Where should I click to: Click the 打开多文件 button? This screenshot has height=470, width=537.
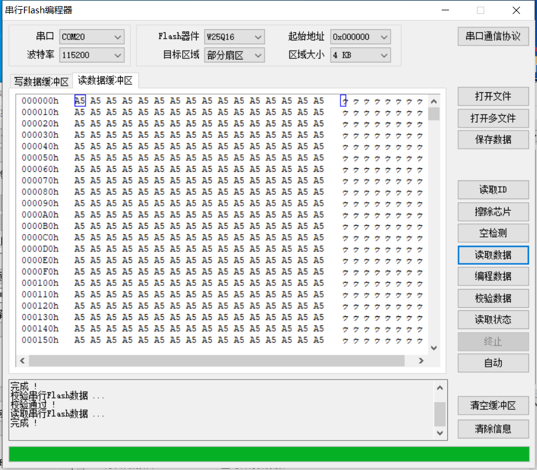pyautogui.click(x=493, y=118)
